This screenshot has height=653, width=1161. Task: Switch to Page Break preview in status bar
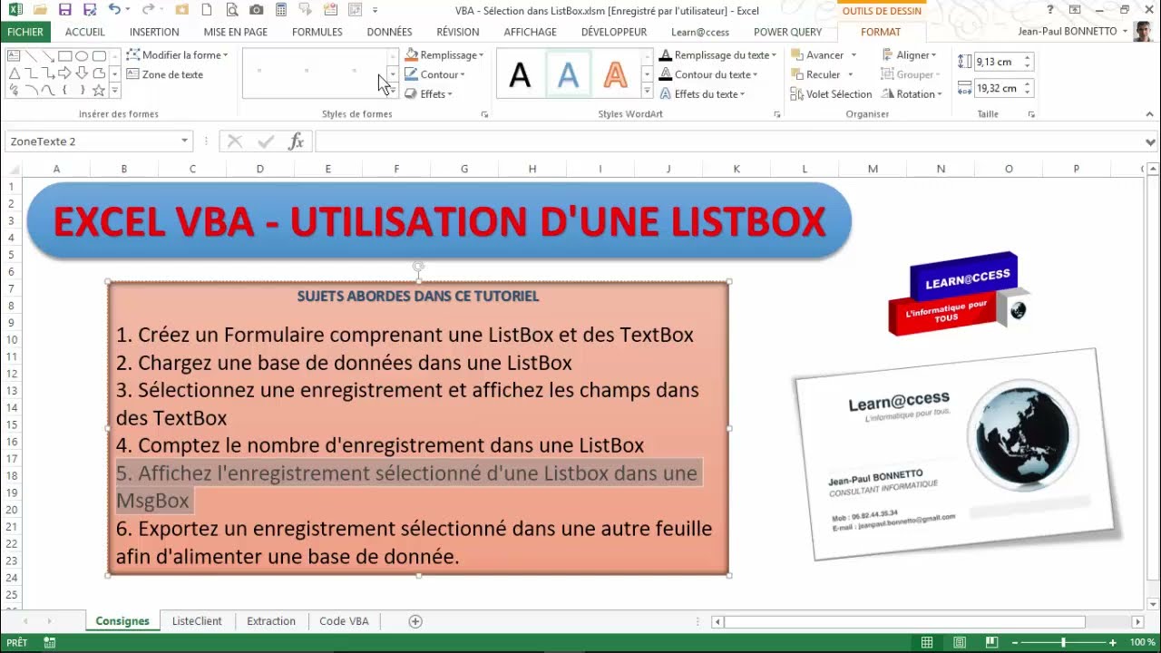(991, 643)
